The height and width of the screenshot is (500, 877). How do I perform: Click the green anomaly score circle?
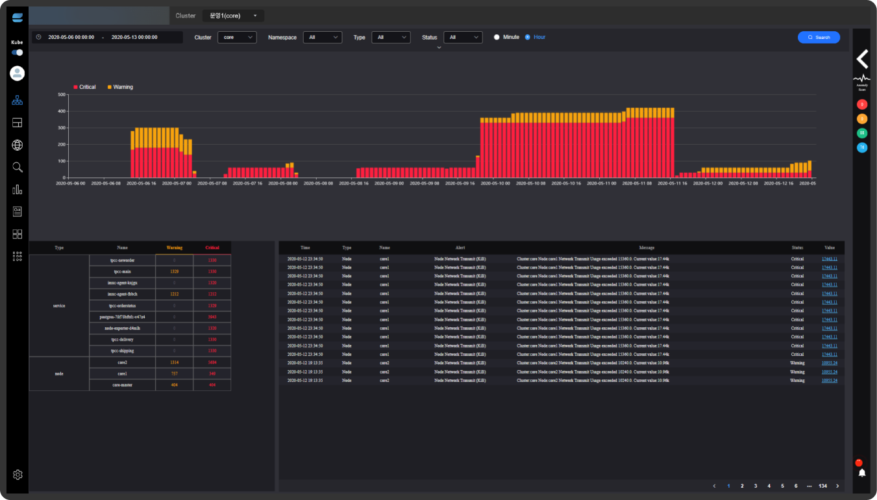click(862, 133)
